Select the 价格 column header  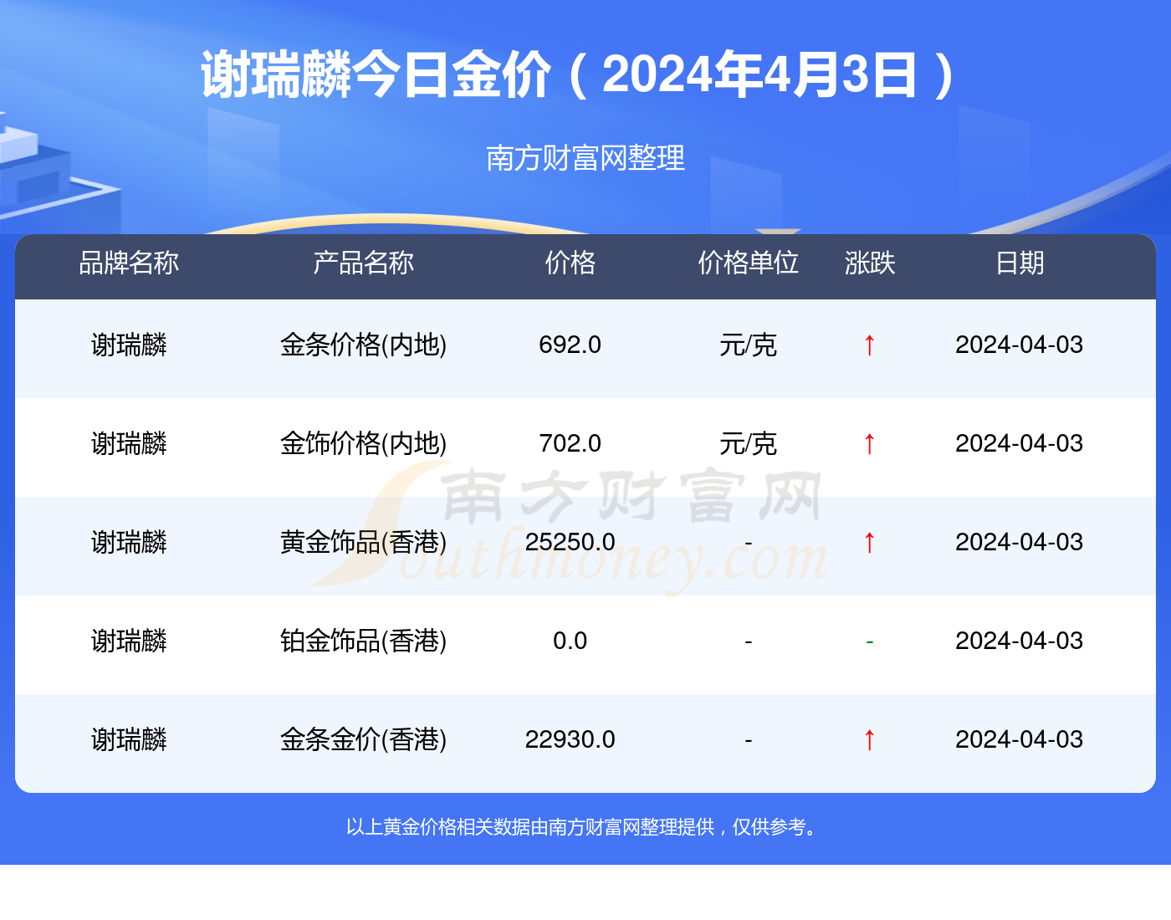570,263
